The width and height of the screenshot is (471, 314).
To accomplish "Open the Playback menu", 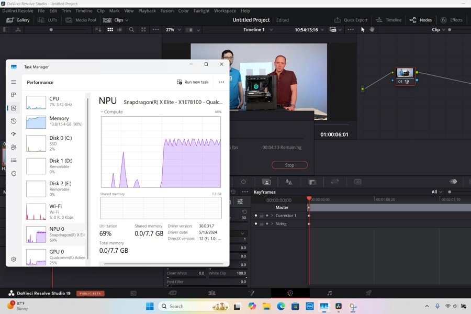I will pyautogui.click(x=147, y=11).
